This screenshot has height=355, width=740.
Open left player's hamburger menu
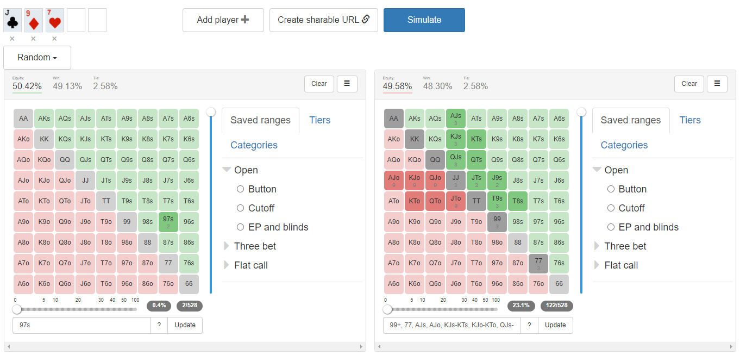click(x=347, y=84)
